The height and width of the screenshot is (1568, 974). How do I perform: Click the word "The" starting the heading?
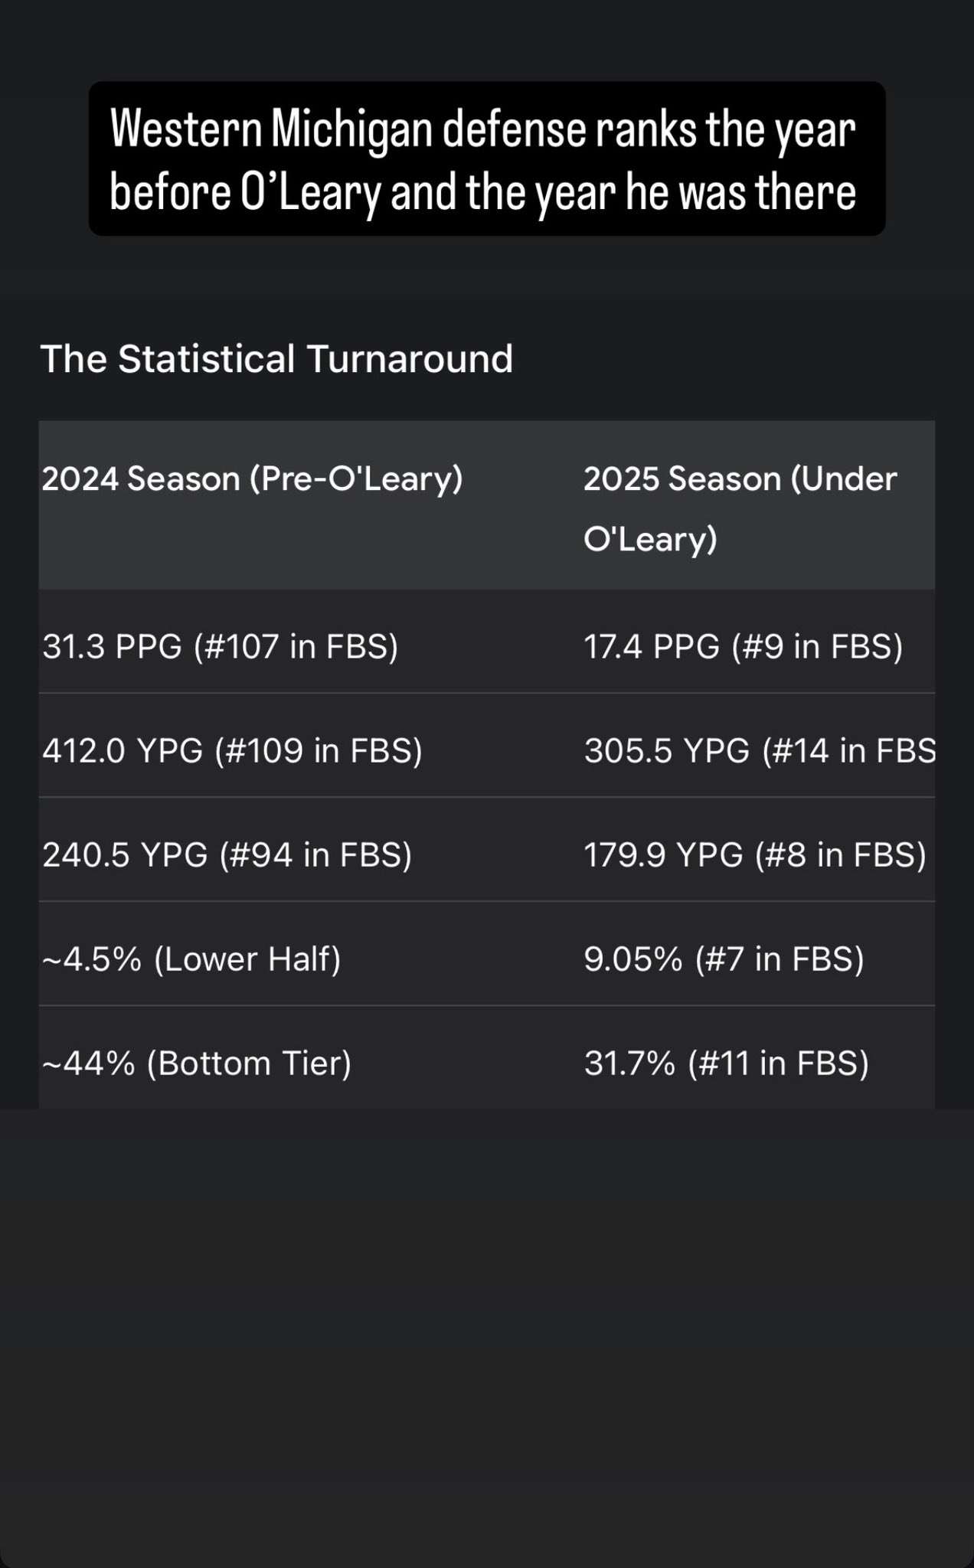tap(73, 358)
